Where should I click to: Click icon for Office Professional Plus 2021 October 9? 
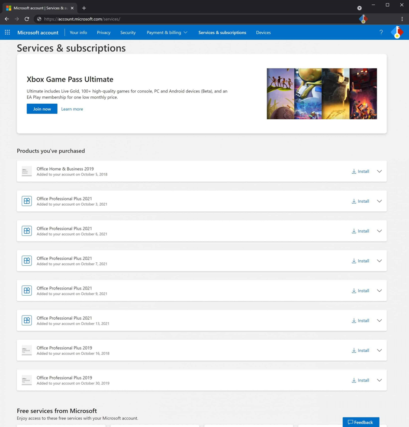[x=27, y=290]
